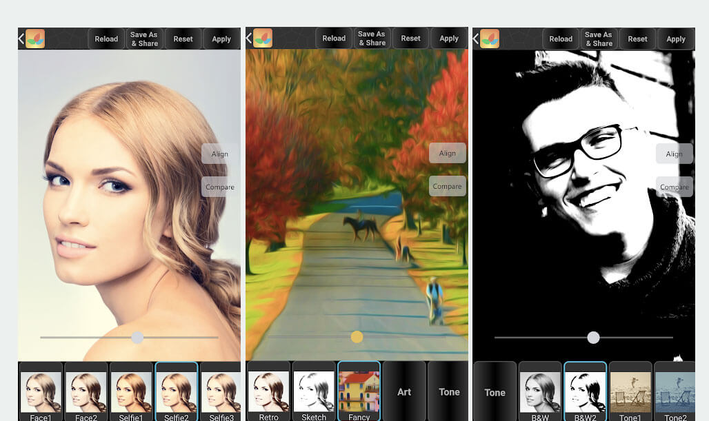Click the yellow slider handle on landscape
The height and width of the screenshot is (421, 709).
coord(357,336)
